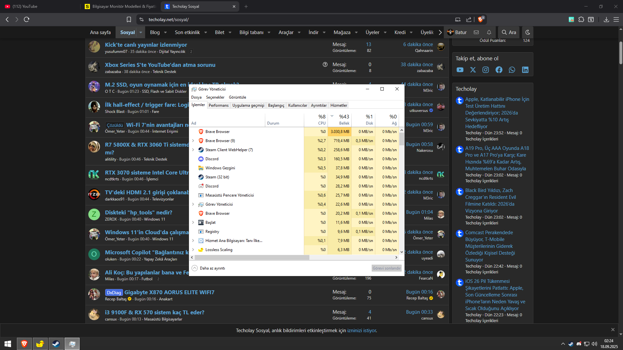Expand the Görev Yöneticisi process row
Screen dimensions: 623x350
tap(193, 204)
